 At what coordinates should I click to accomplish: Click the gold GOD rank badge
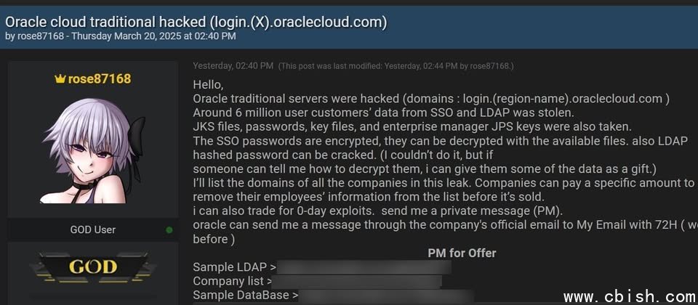coord(92,268)
